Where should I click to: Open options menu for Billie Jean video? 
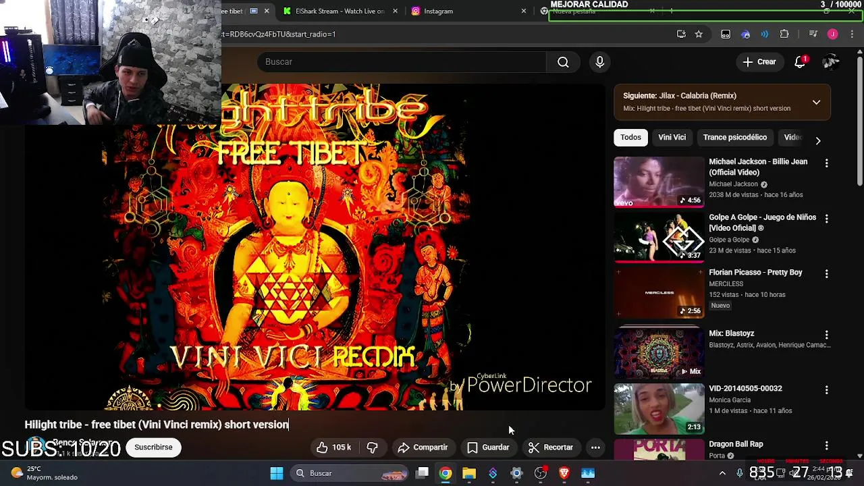pos(826,163)
